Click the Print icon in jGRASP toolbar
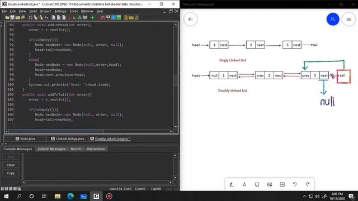Screen dimensions: 358x201 (22, 17)
